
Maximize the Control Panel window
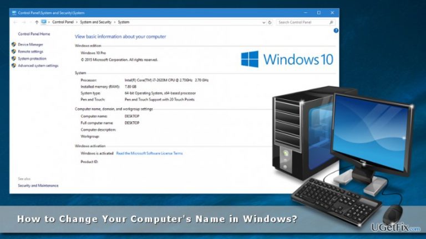pos(319,13)
